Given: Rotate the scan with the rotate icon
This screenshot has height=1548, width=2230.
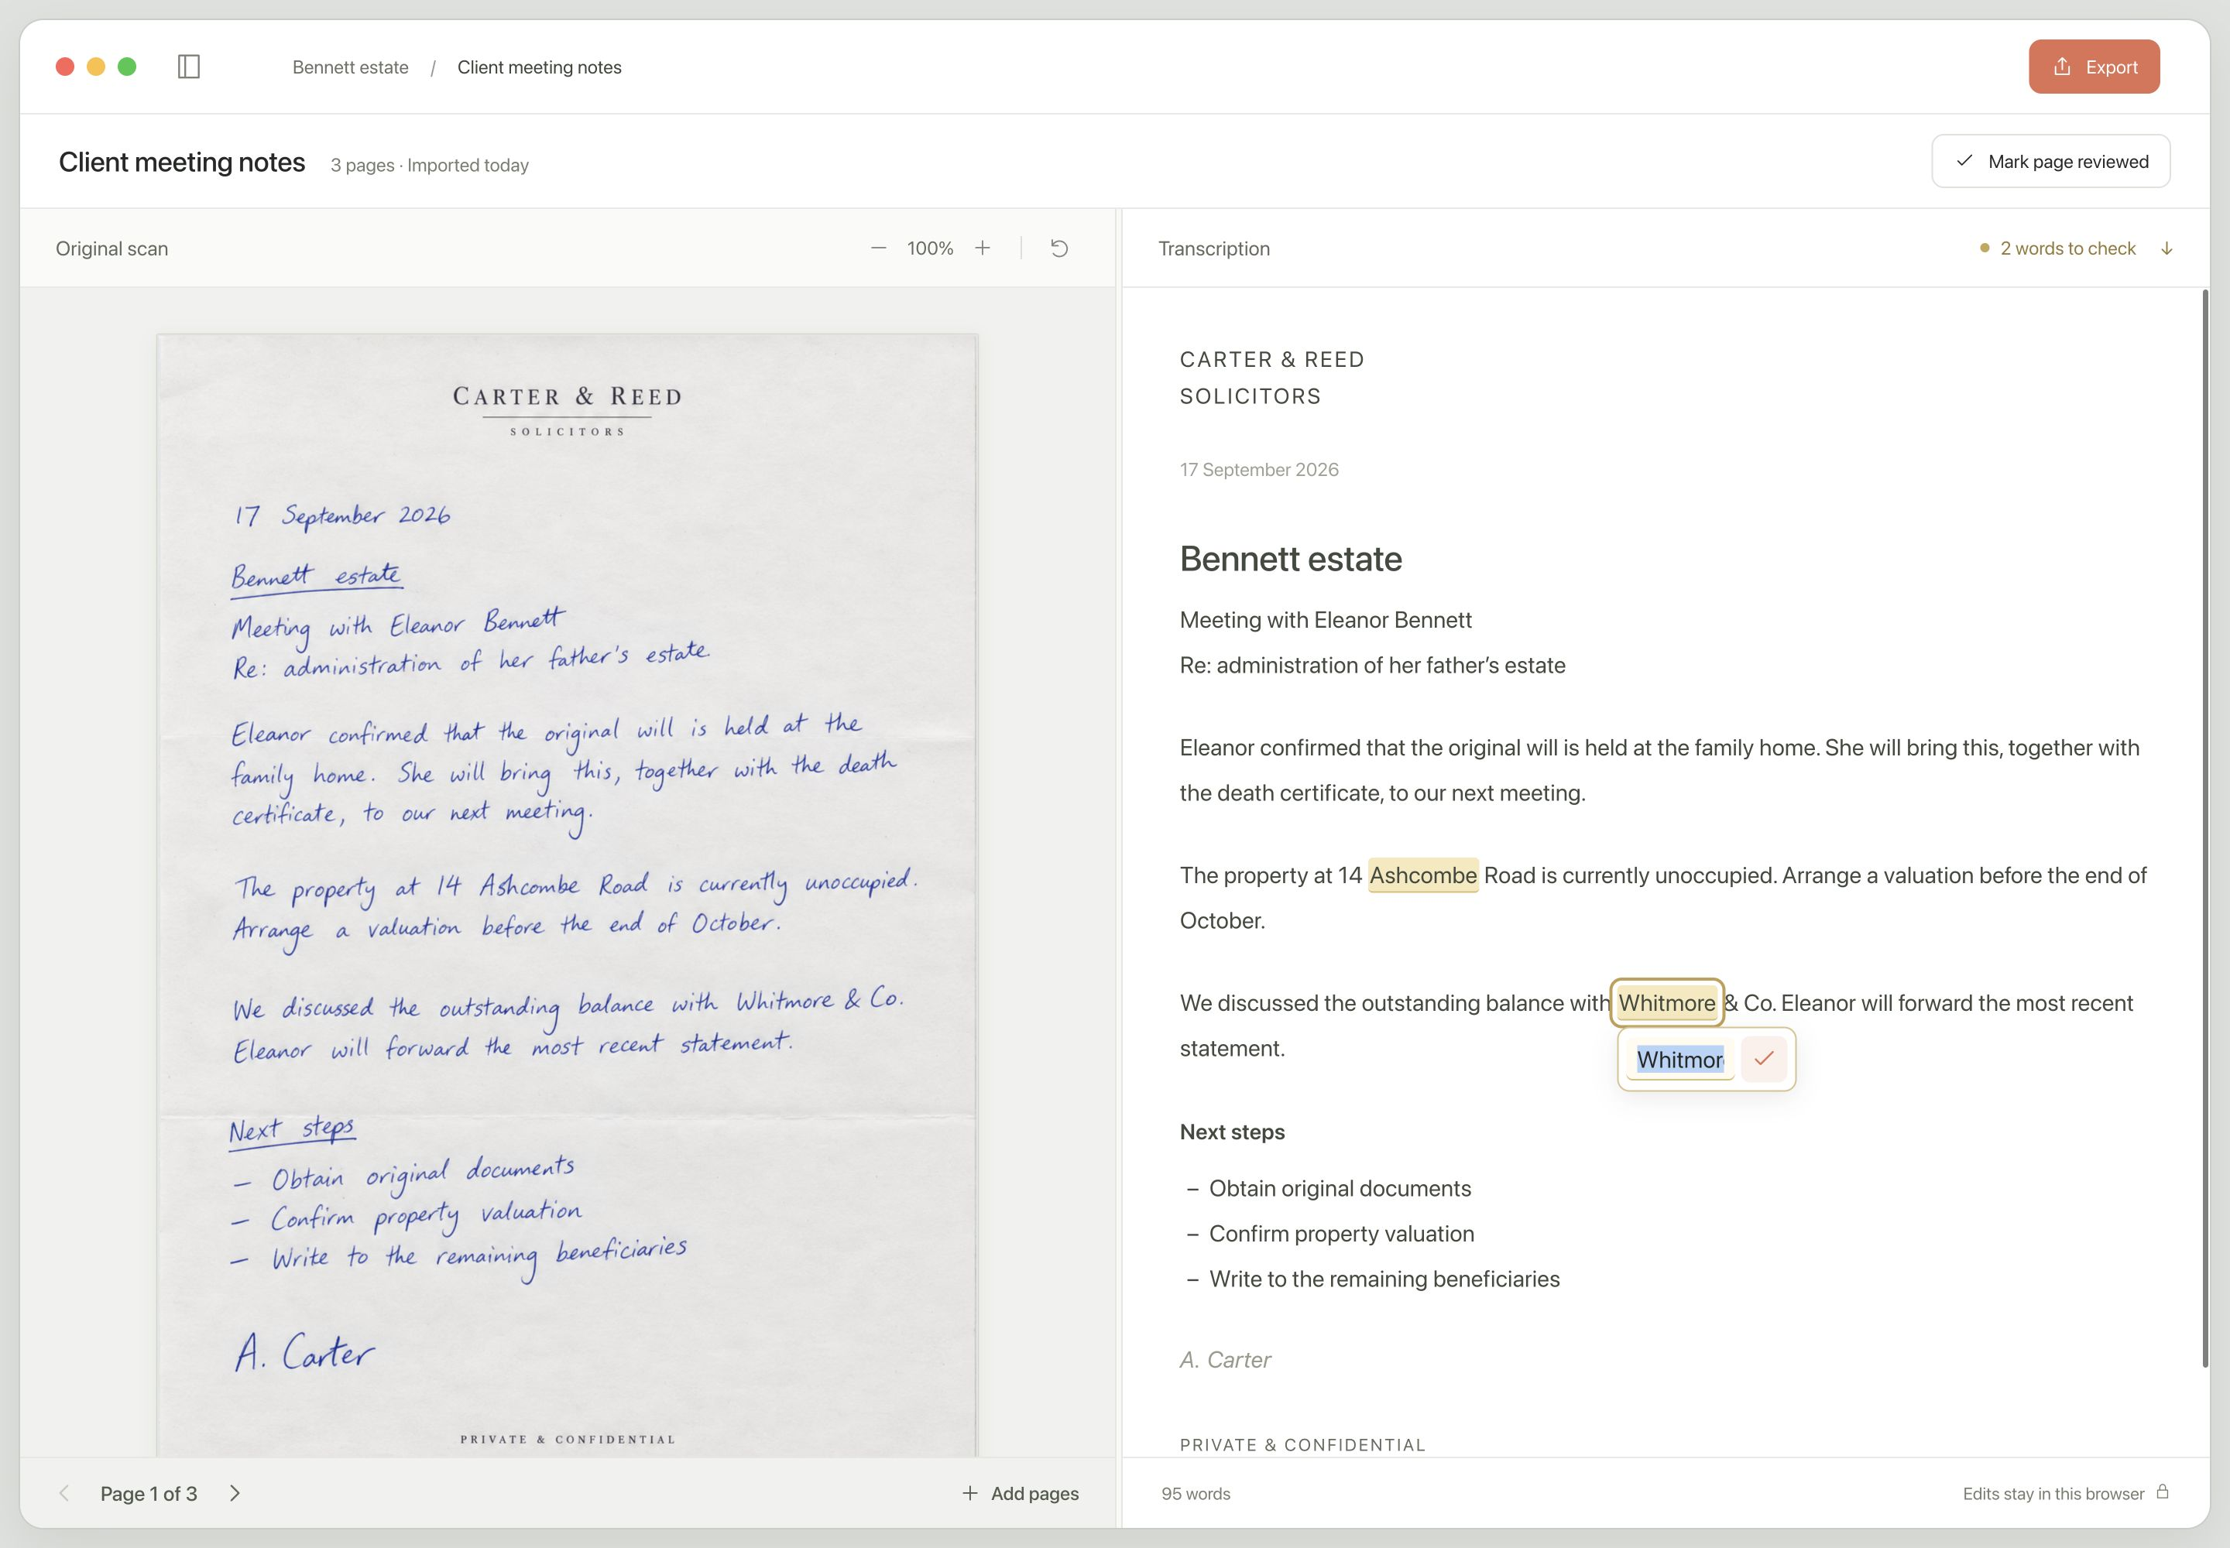Looking at the screenshot, I should tap(1058, 248).
